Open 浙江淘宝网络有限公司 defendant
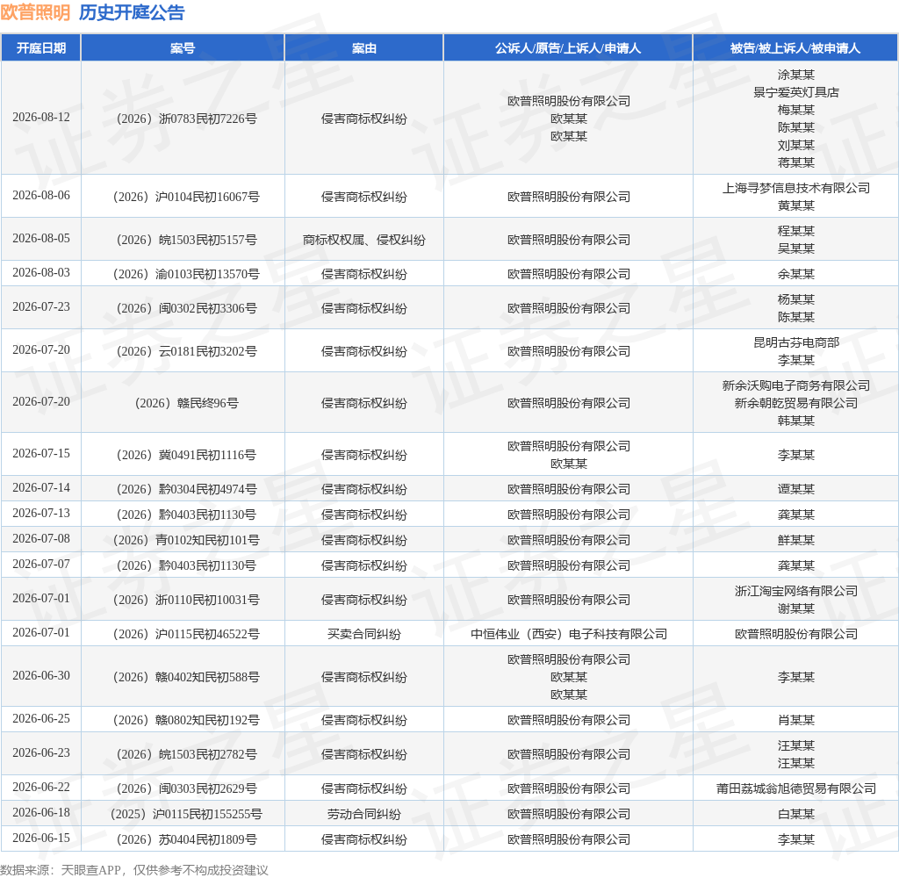 (x=795, y=591)
